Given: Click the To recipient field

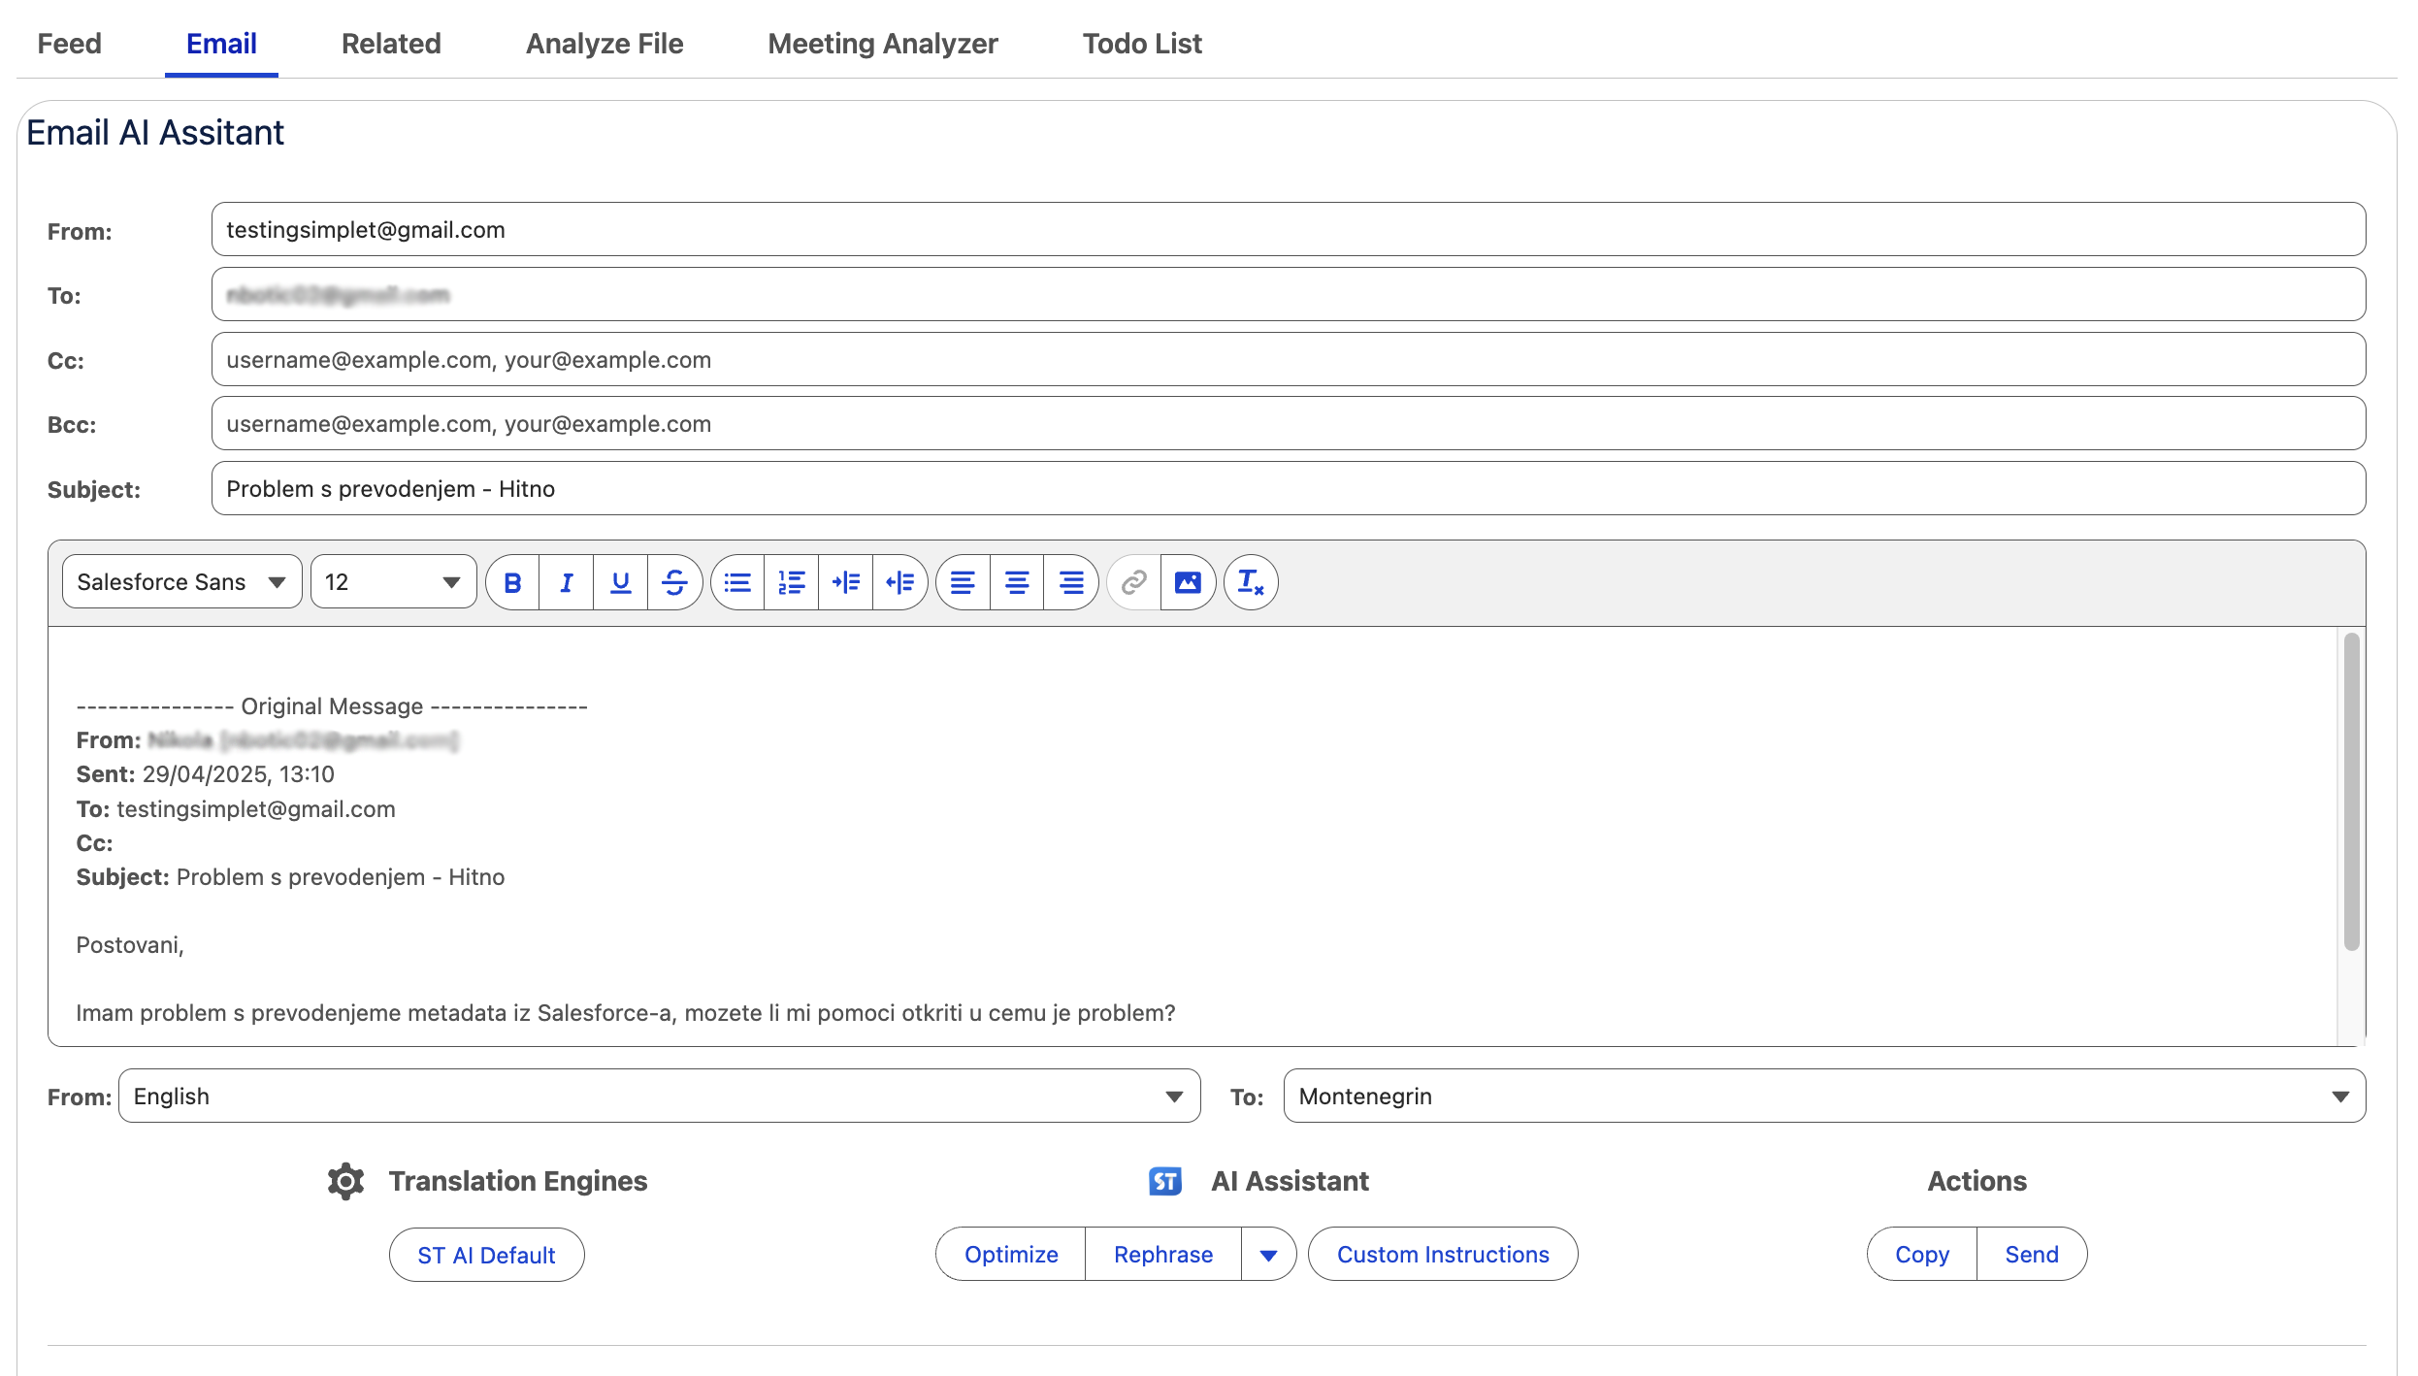Looking at the screenshot, I should pos(1289,295).
